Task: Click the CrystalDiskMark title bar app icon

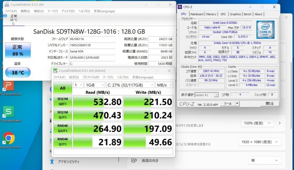Action: coord(55,71)
